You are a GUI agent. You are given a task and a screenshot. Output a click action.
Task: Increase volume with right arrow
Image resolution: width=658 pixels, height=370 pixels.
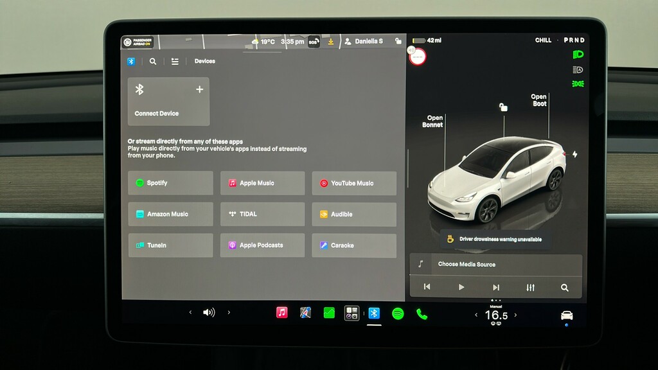point(229,312)
